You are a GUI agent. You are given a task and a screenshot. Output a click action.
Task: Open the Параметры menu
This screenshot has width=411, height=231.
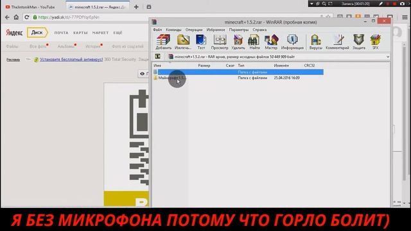click(x=238, y=30)
